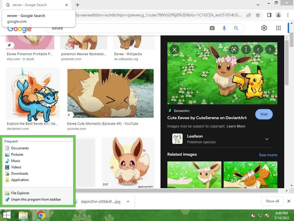Click the voice search microphone icon
The width and height of the screenshot is (294, 221).
pos(224,28)
